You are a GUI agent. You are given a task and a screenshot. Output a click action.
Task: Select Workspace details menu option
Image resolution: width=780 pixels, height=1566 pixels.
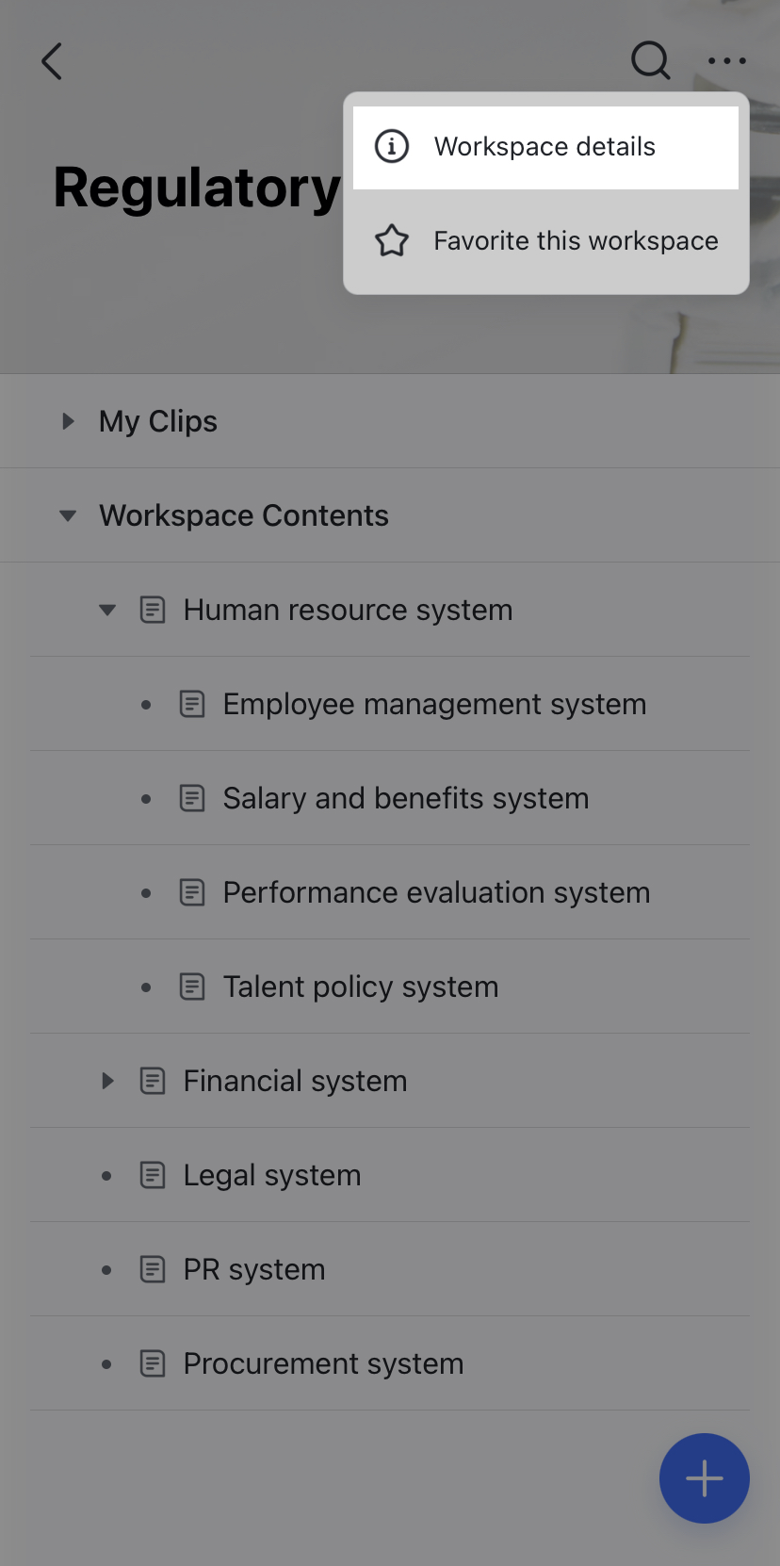544,147
